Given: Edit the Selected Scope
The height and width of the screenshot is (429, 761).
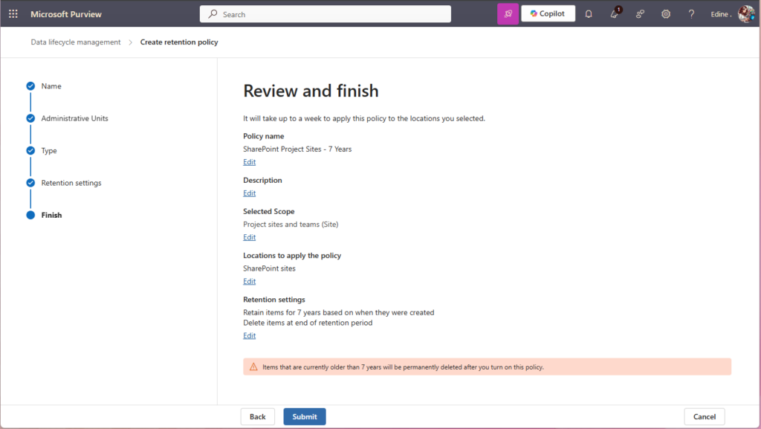Looking at the screenshot, I should tap(250, 237).
